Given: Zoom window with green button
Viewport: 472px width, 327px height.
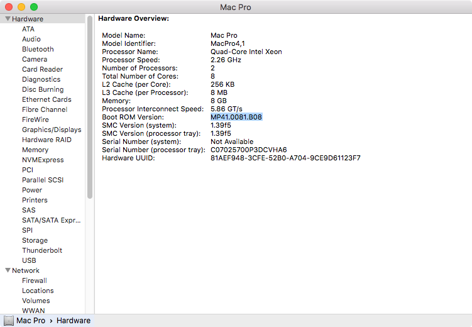Looking at the screenshot, I should 34,7.
